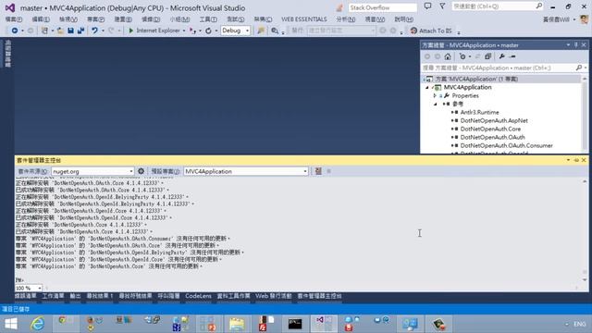Open Find in Files magnifier icon
The height and width of the screenshot is (333, 592).
pos(275,31)
